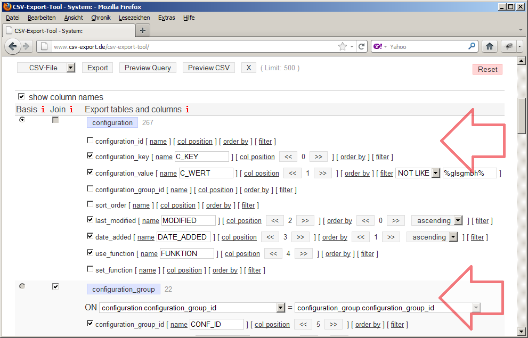Image resolution: width=528 pixels, height=338 pixels.
Task: Click the browser forward arrow
Action: point(26,46)
